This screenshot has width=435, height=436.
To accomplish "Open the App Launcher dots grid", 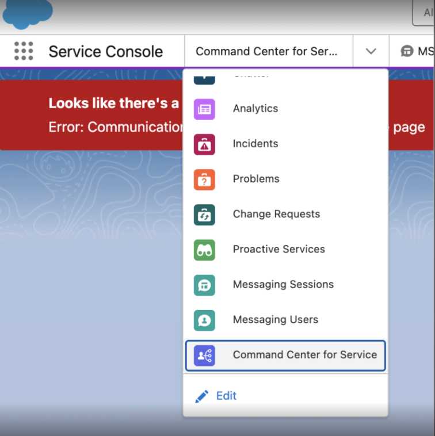I will (x=24, y=51).
